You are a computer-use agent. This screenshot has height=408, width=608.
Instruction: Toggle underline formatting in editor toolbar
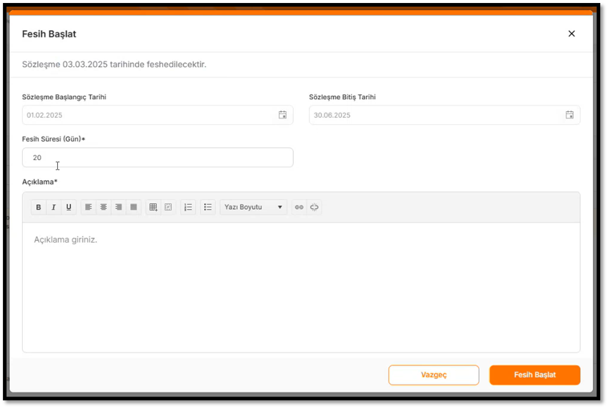pyautogui.click(x=69, y=207)
